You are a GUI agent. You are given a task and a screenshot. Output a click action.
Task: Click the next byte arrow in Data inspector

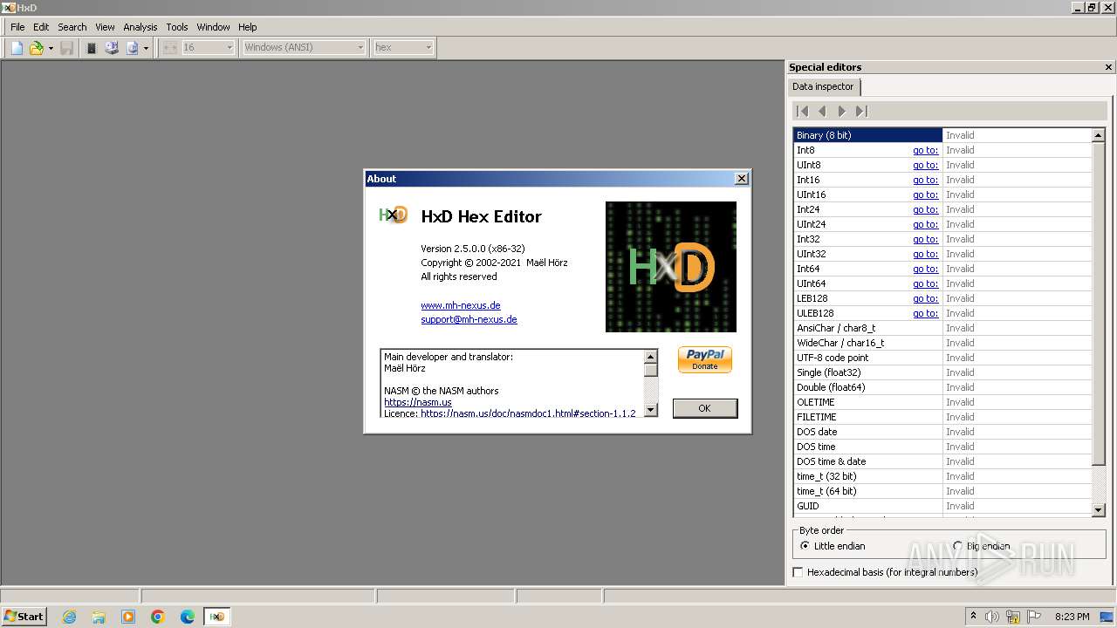(841, 111)
